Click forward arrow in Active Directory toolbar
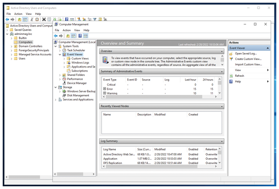The height and width of the screenshot is (189, 279). (13, 20)
